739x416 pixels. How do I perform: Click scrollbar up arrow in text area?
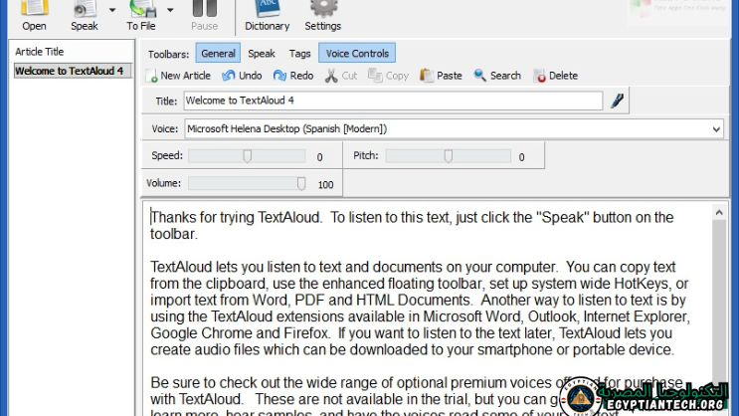pos(719,213)
